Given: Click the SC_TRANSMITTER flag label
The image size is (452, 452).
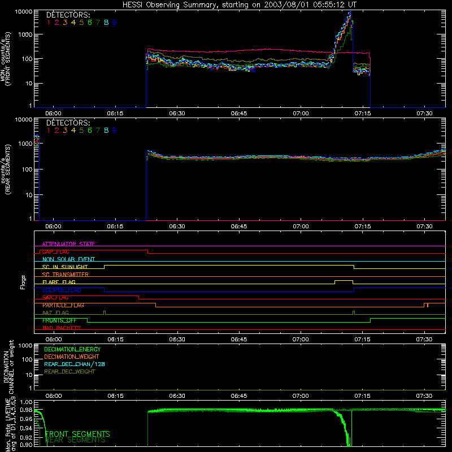Looking at the screenshot, I should click(x=66, y=274).
